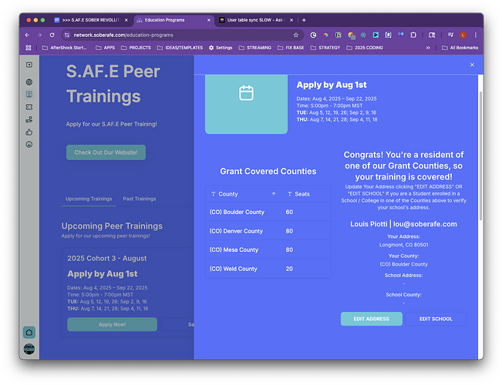Switch to the Past Trainings tab

(x=140, y=199)
